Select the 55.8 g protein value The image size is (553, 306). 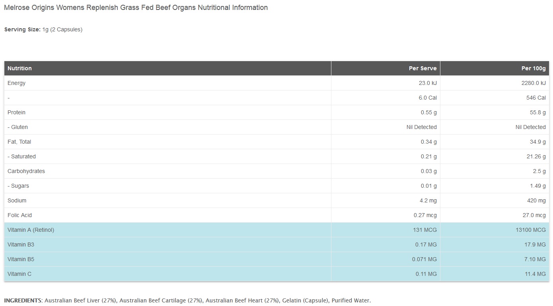pyautogui.click(x=538, y=112)
